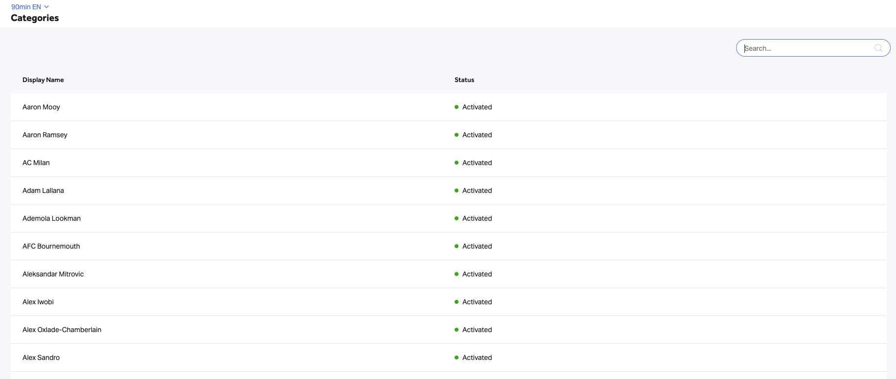The height and width of the screenshot is (379, 896).
Task: Select the Adam Lallana category
Action: pos(43,190)
